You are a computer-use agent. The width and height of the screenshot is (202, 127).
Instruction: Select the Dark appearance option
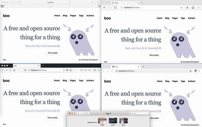tap(113, 121)
